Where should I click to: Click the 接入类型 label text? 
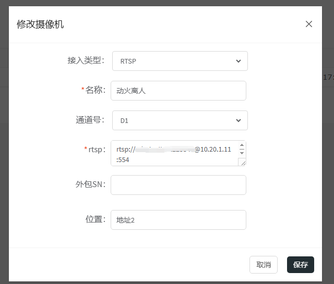(x=86, y=60)
